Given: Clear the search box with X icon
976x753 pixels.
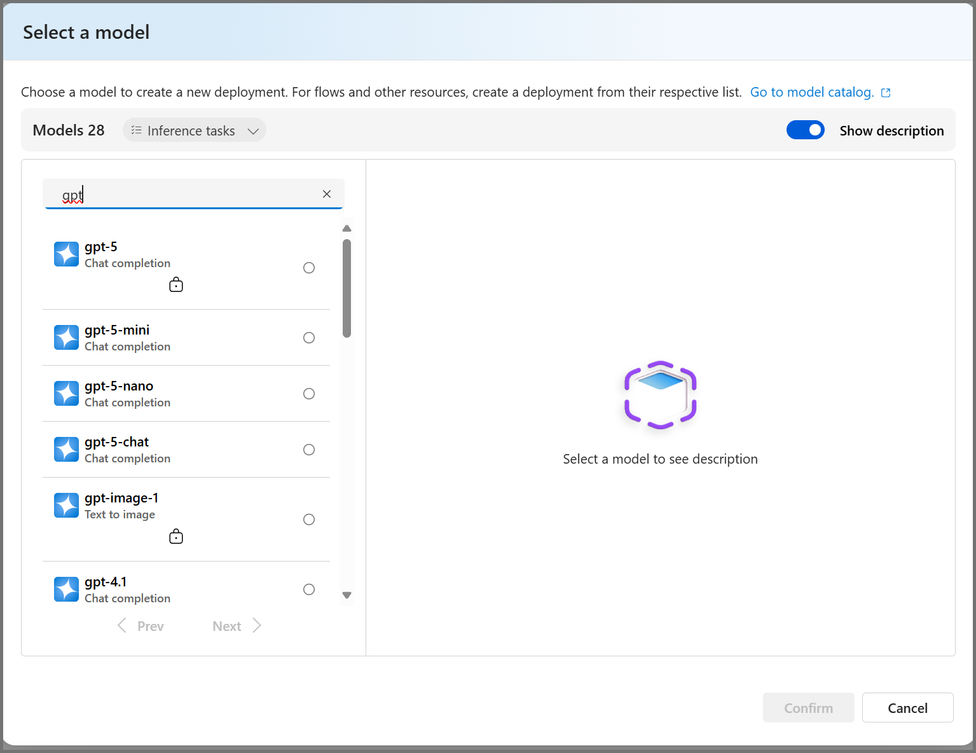Looking at the screenshot, I should click(x=327, y=194).
